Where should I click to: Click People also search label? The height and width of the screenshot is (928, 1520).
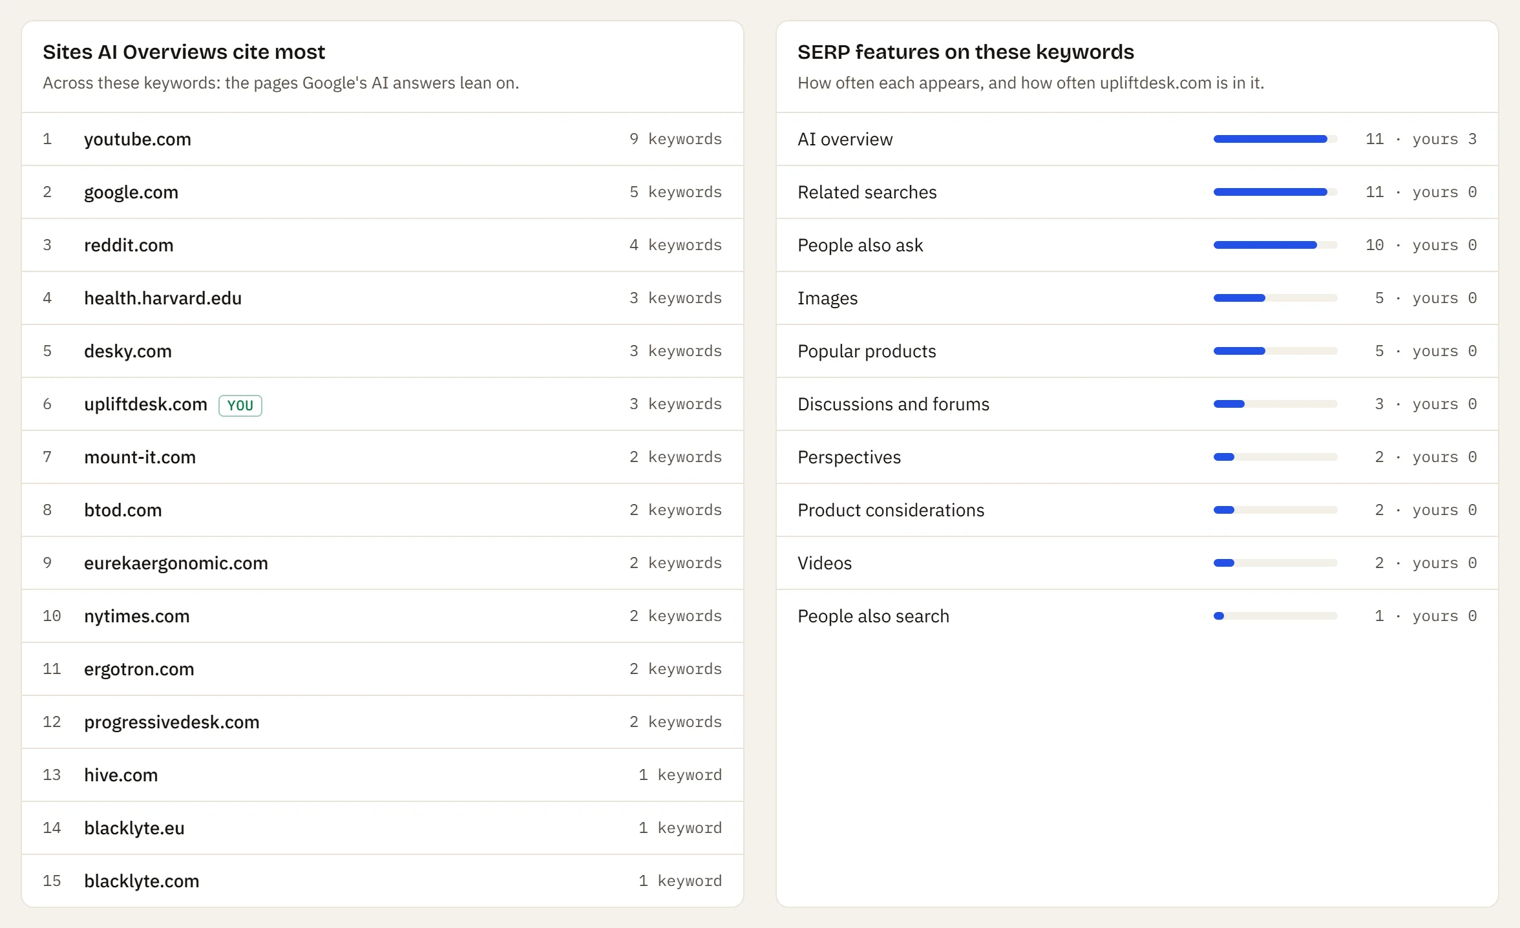[873, 616]
